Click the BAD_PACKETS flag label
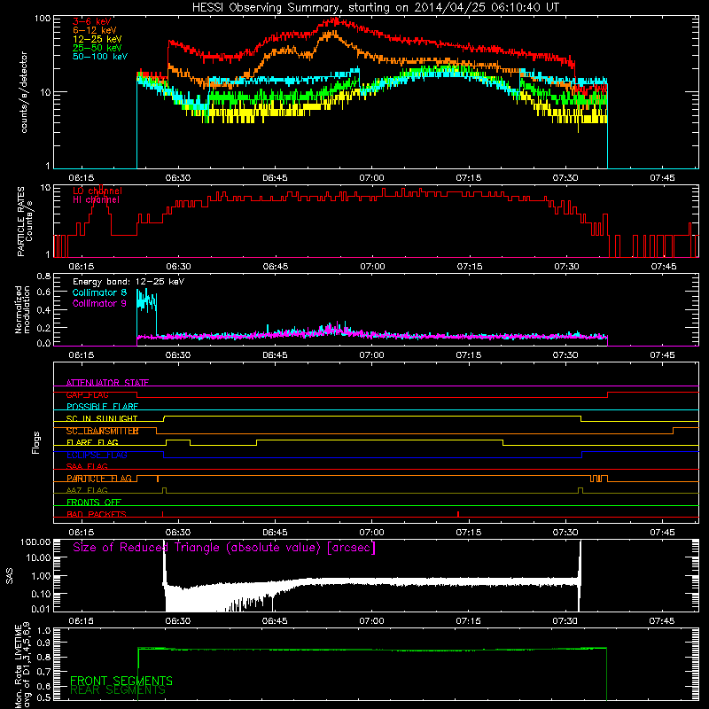 [97, 514]
